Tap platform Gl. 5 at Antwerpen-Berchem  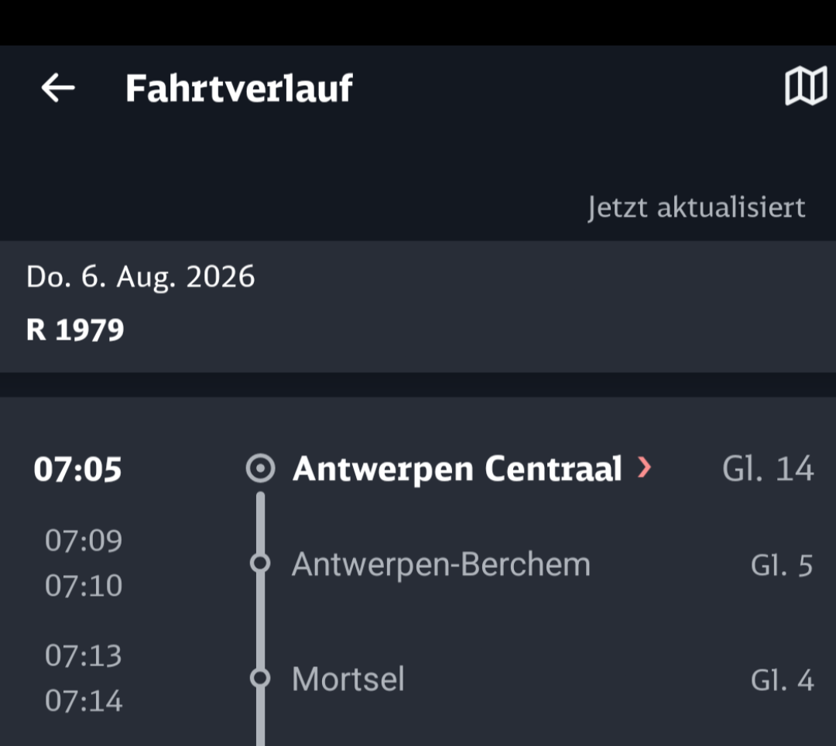(782, 566)
